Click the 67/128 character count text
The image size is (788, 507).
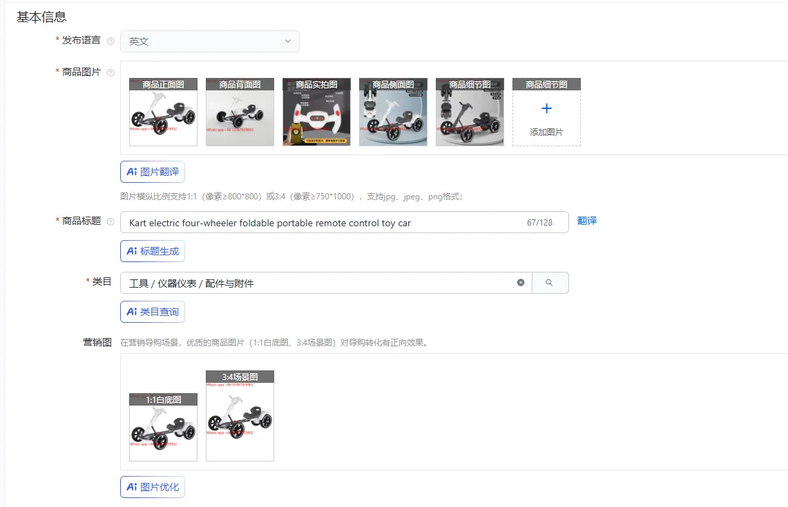pos(540,223)
